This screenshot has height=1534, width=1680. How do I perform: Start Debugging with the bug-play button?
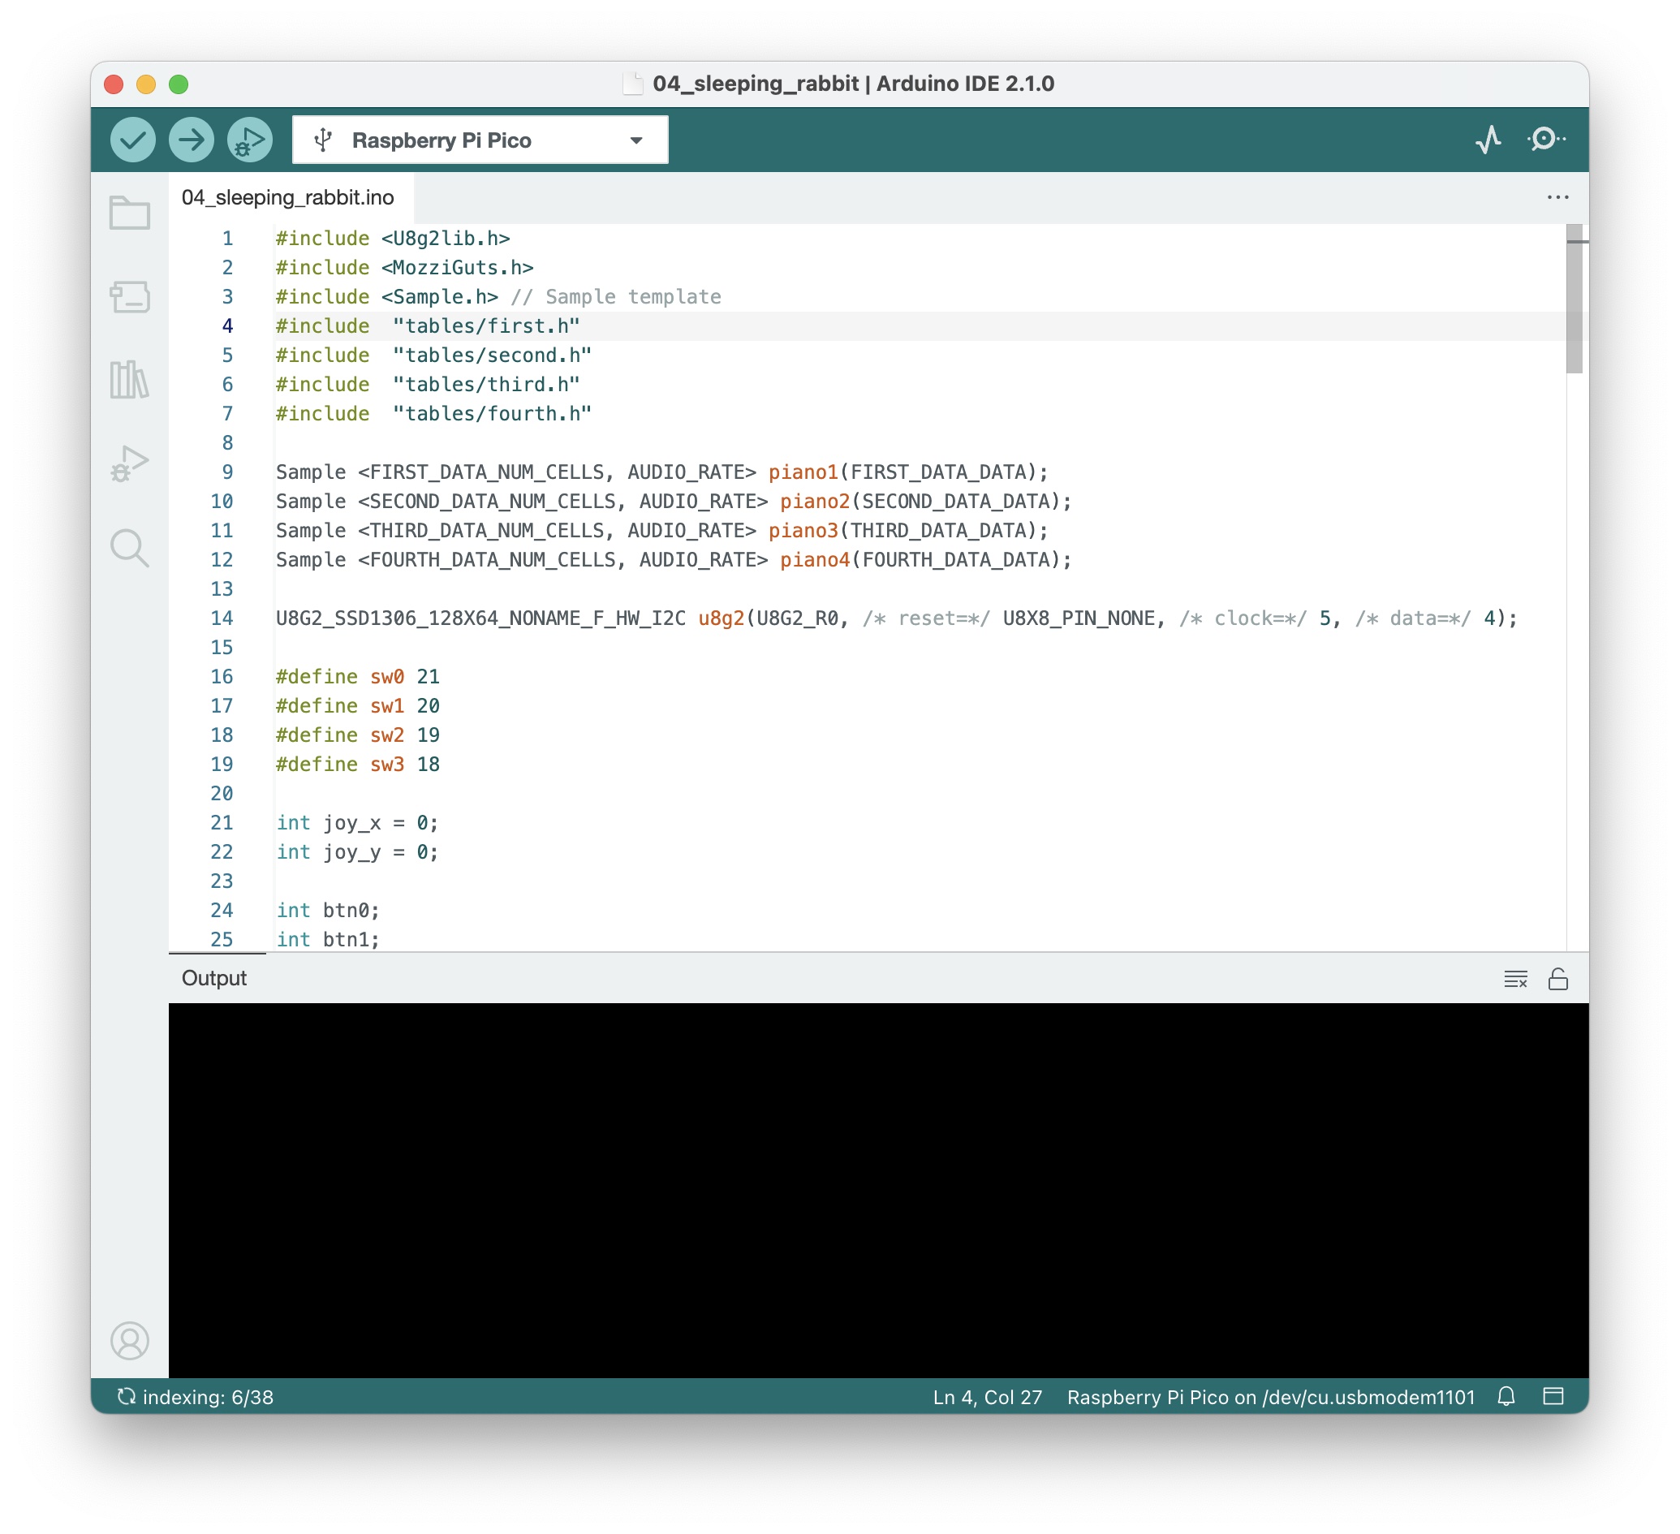[249, 140]
